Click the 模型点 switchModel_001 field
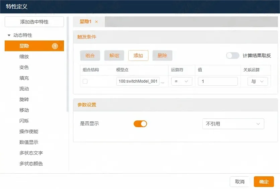The image size is (280, 189). [x=138, y=81]
